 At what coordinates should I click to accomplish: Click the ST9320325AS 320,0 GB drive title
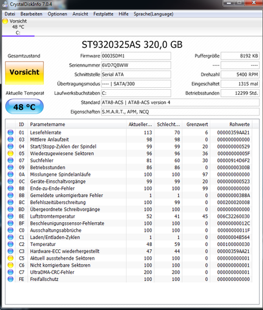pyautogui.click(x=132, y=45)
